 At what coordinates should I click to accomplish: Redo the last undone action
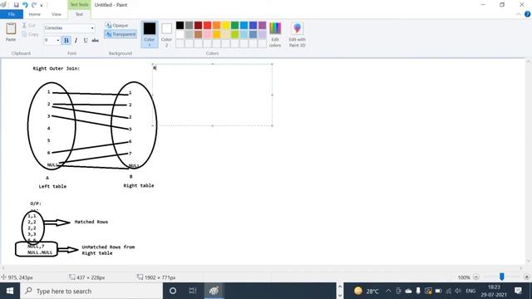tap(34, 5)
